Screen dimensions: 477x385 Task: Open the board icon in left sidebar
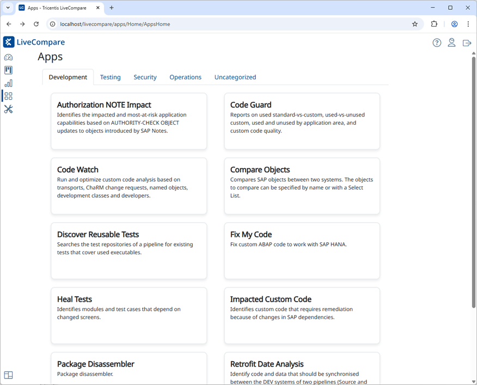click(9, 70)
